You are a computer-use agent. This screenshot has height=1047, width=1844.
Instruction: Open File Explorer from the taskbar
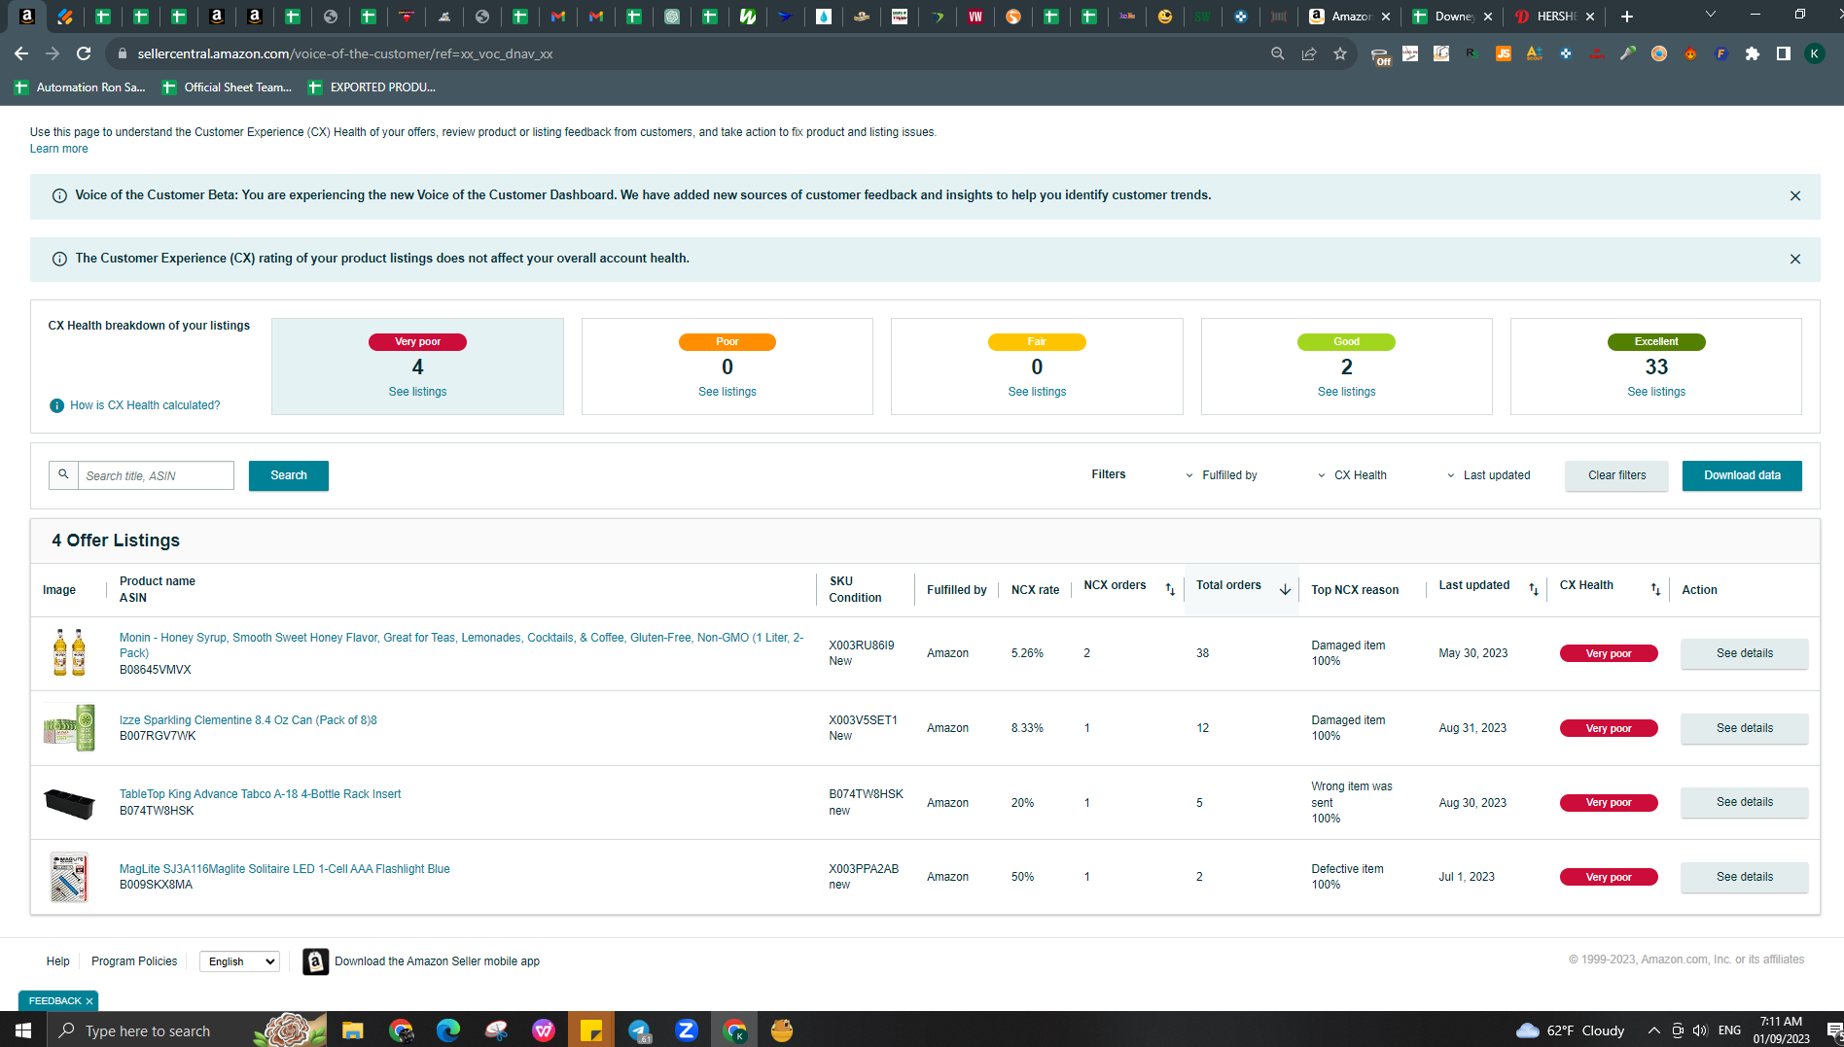point(352,1030)
